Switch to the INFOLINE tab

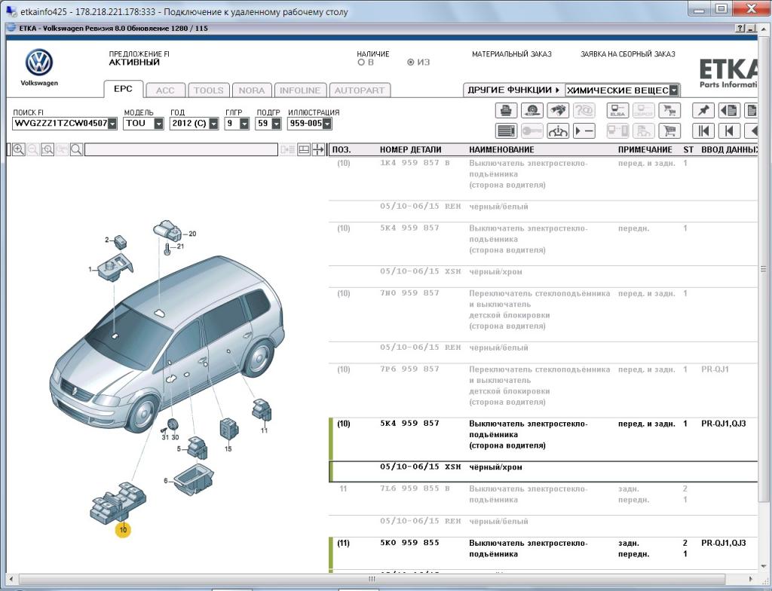(300, 90)
